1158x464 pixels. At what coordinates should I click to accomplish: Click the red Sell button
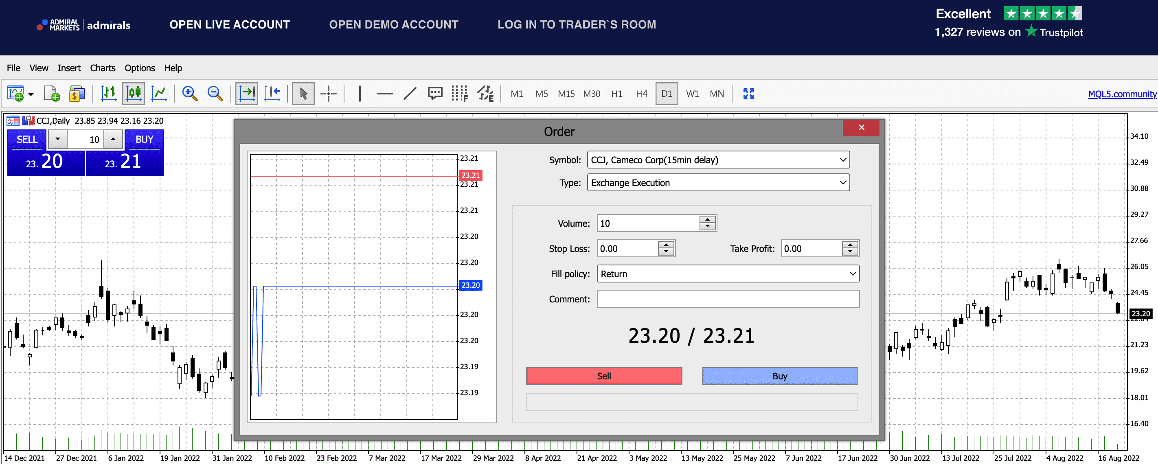point(604,376)
